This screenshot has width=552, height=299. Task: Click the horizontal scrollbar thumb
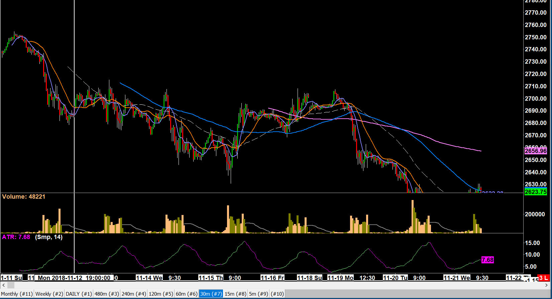tap(11, 285)
